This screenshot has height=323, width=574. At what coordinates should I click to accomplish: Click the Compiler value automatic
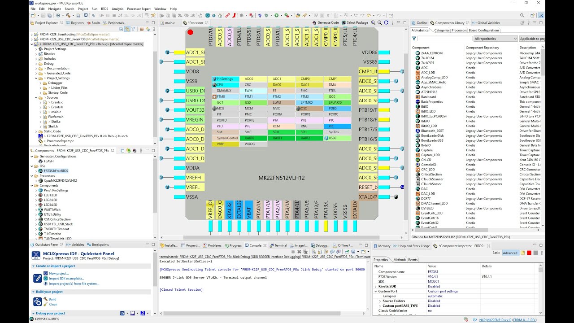(x=435, y=296)
